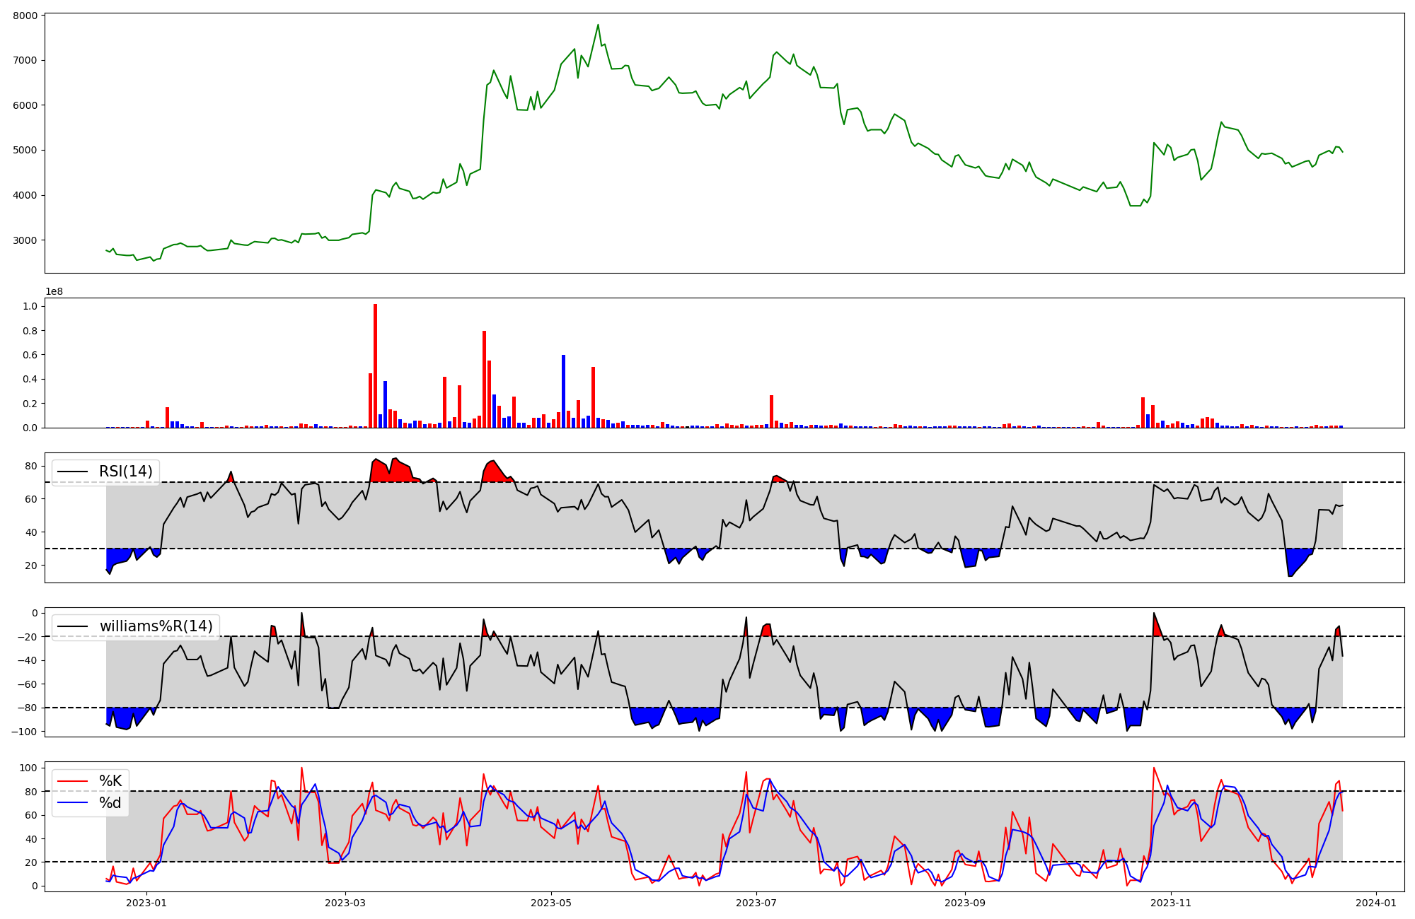
Task: Click the -100 tick on Williams %R axis
Action: coord(23,732)
